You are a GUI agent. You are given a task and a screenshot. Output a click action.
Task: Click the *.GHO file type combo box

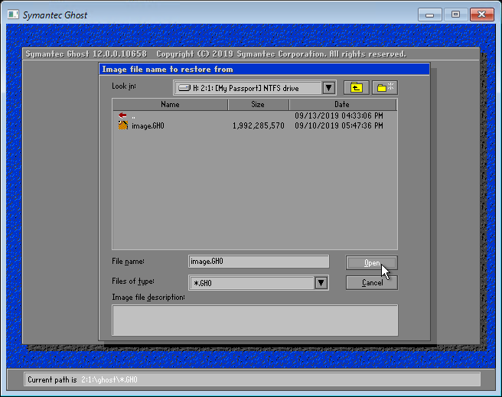coord(259,283)
